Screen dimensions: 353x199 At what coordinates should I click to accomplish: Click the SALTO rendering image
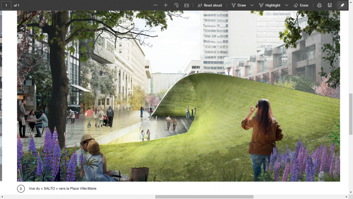pyautogui.click(x=178, y=95)
